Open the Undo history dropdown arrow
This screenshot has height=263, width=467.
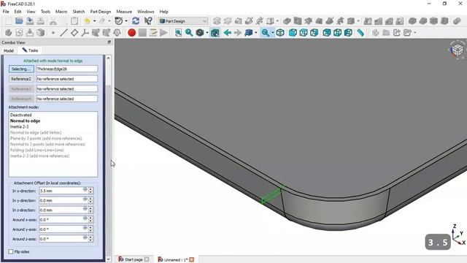tap(94, 21)
